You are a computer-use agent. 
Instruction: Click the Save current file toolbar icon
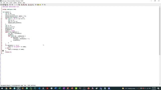3,5
